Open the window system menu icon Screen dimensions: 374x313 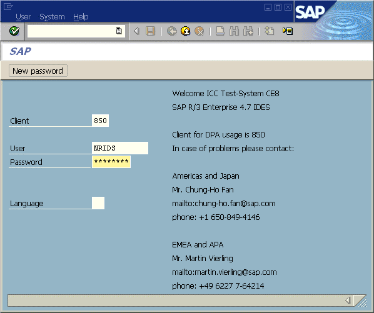click(x=8, y=7)
